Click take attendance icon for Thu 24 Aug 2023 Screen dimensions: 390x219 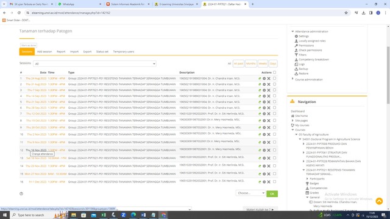pyautogui.click(x=260, y=78)
